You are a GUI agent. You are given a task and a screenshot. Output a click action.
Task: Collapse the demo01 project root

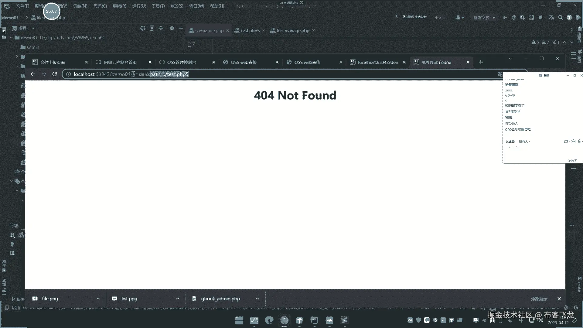(11, 38)
